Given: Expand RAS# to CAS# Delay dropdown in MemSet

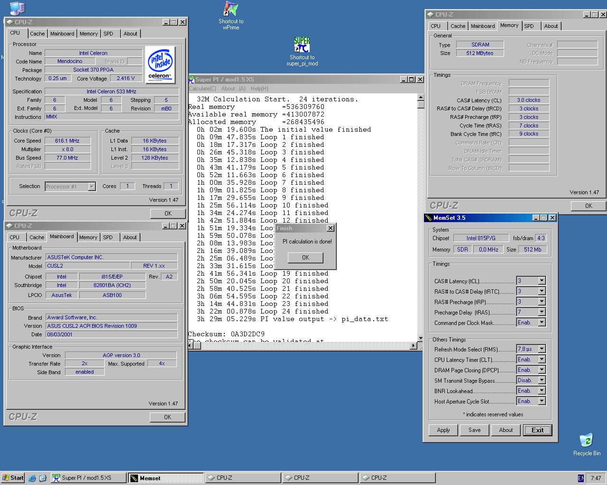Looking at the screenshot, I should (x=542, y=291).
